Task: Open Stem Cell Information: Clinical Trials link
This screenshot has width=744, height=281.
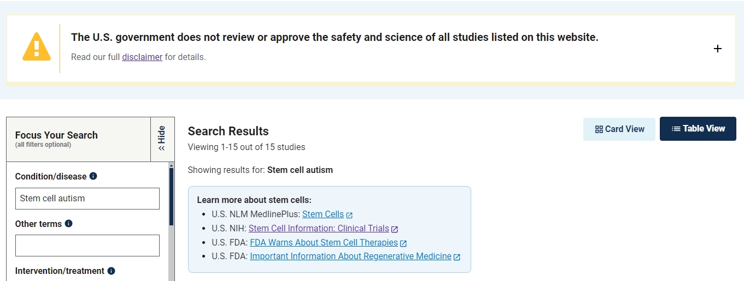Action: (x=319, y=229)
